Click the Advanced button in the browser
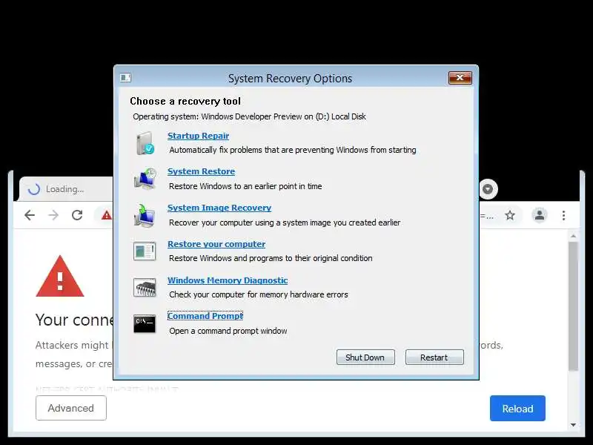The image size is (593, 445). click(71, 408)
